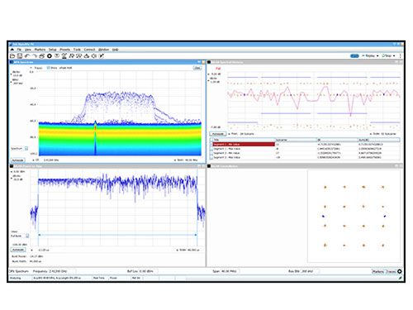
Task: Open the Help menu
Action: click(116, 50)
